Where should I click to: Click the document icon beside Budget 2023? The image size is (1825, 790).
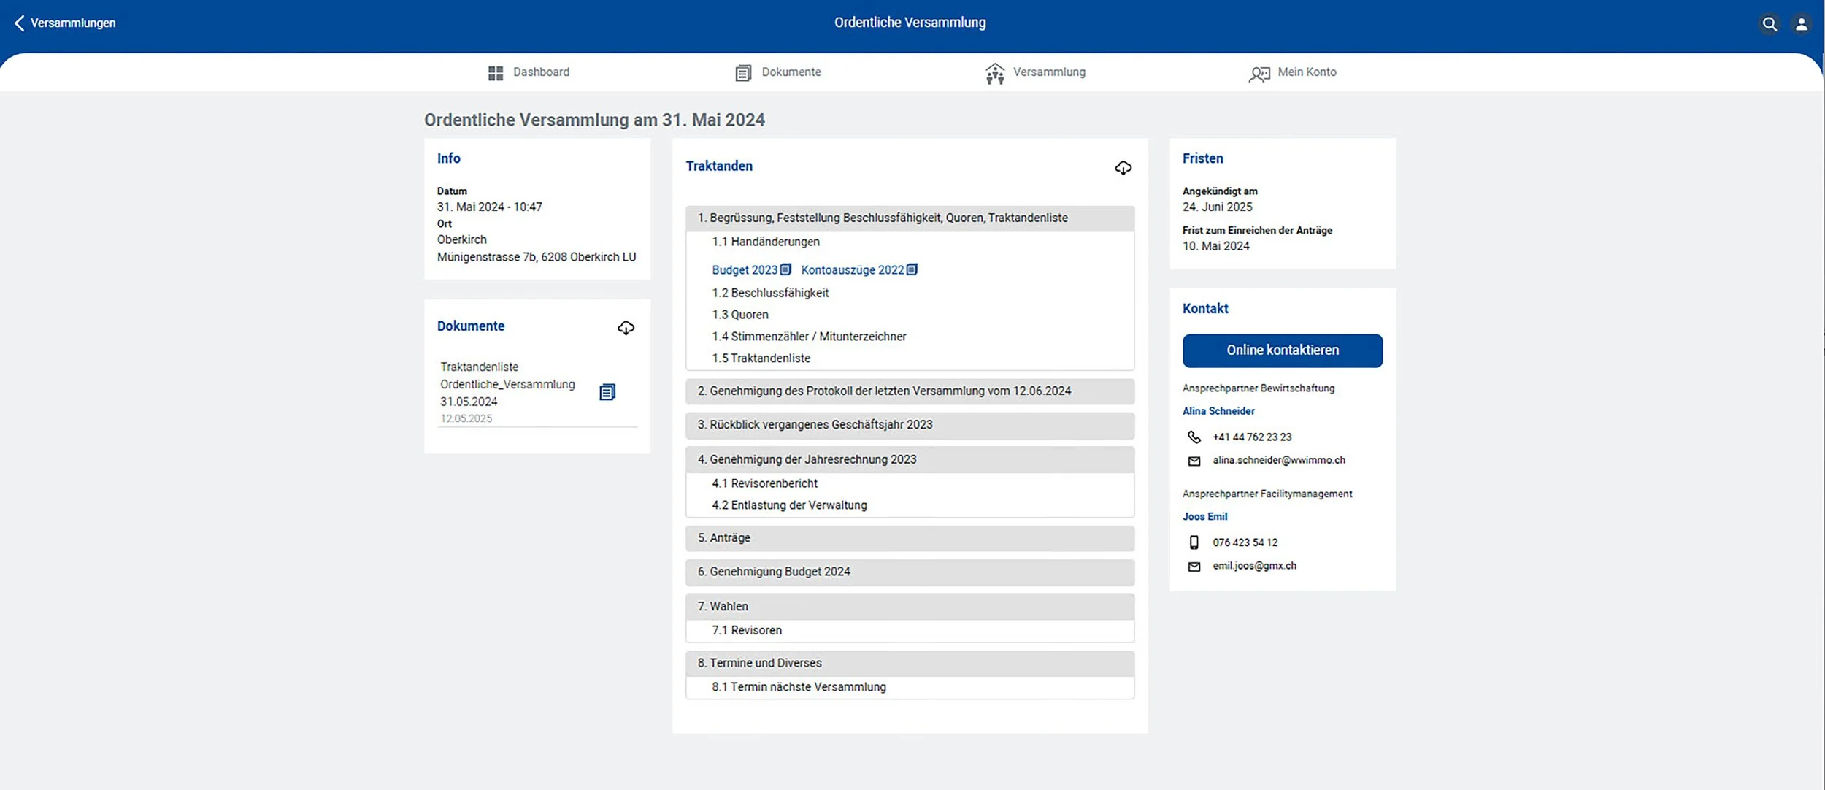tap(785, 269)
